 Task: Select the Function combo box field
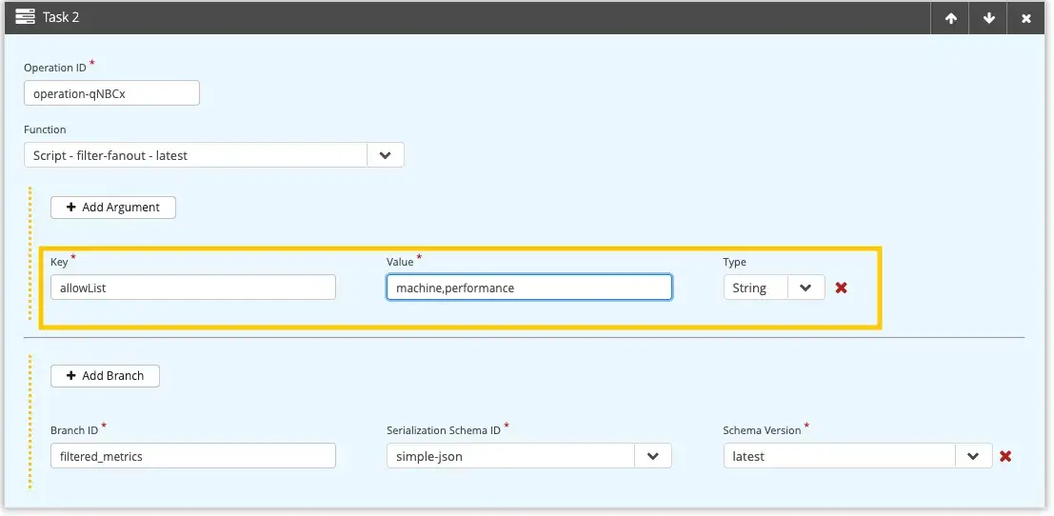(214, 155)
